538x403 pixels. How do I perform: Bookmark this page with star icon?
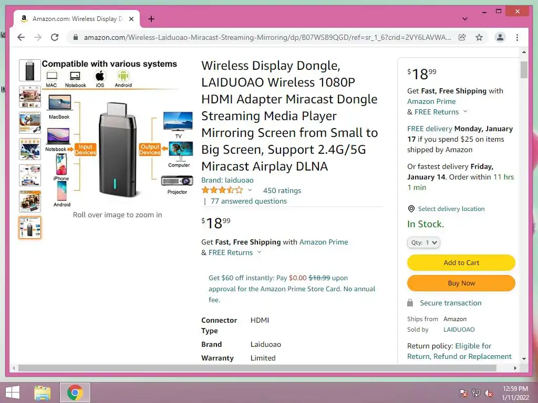coord(479,37)
